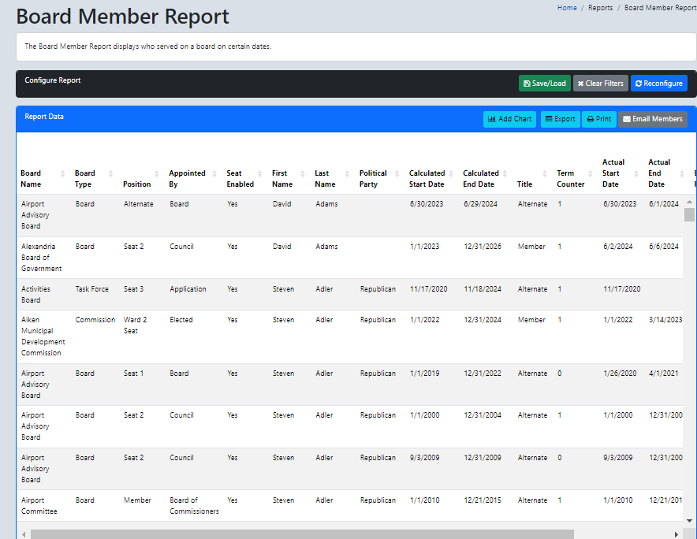Select the Board Name column header

[x=31, y=179]
